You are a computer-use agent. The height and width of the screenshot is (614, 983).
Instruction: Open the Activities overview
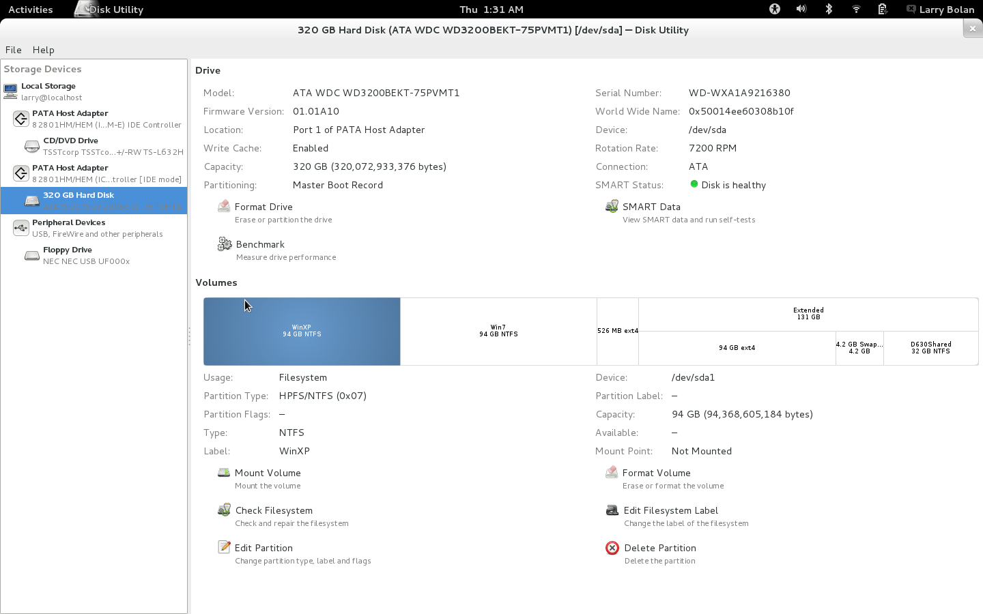[31, 9]
